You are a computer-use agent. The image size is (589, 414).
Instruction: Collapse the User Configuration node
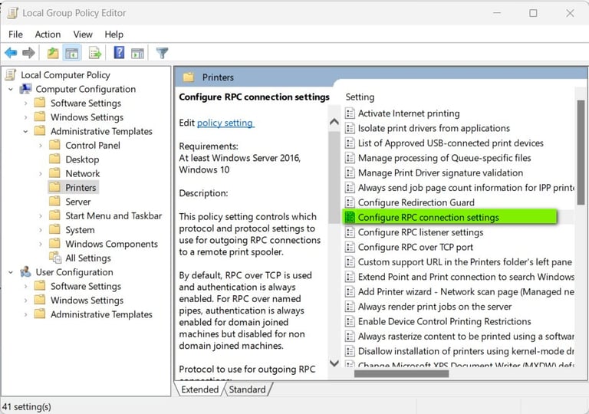(11, 272)
